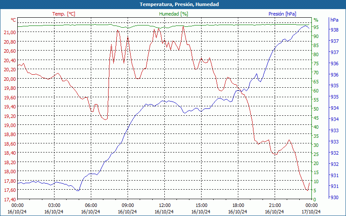This screenshot has width=346, height=216.
Task: Click the 95 humidity axis value
Action: (316, 27)
